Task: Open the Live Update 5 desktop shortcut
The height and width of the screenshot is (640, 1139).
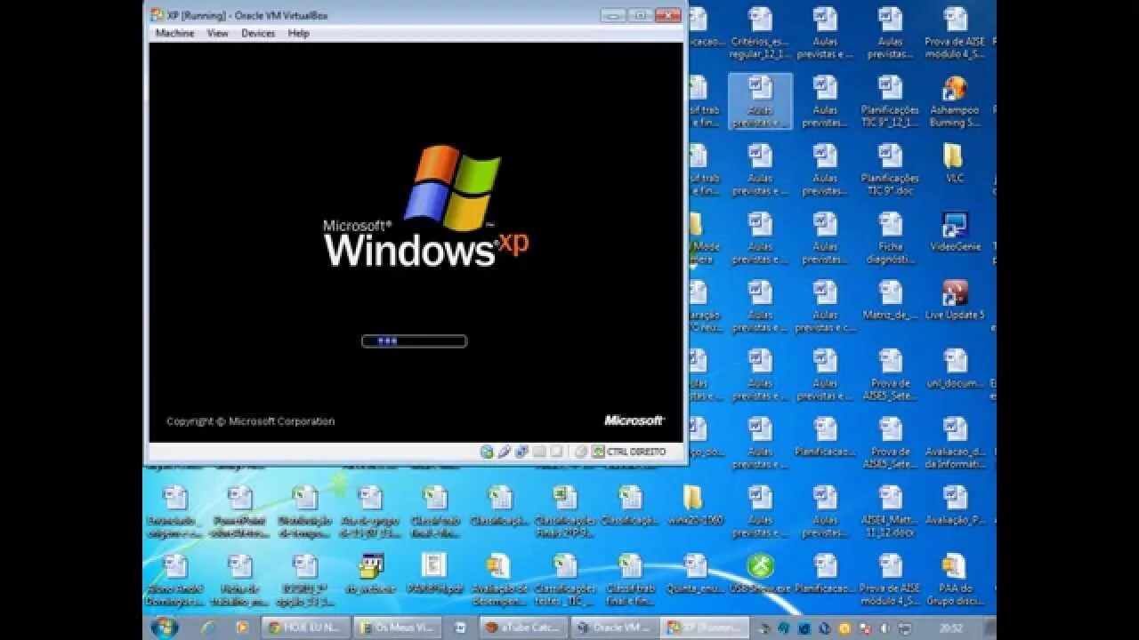Action: coord(954,300)
